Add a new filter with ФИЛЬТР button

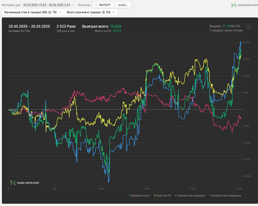[103, 5]
